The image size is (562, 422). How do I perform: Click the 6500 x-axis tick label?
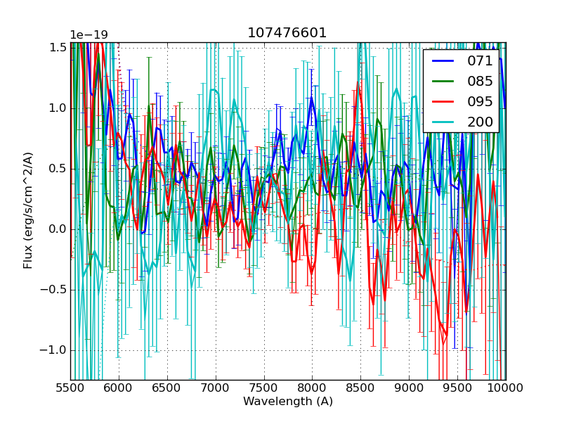167,388
